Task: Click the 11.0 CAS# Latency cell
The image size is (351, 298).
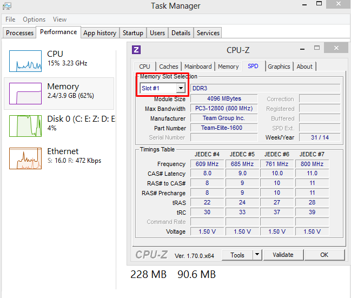Action: (312, 173)
